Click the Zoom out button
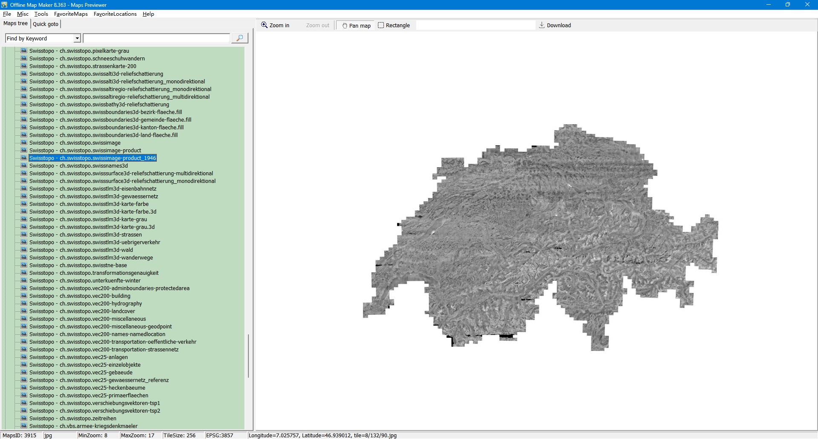Viewport: 818px width, 439px height. tap(317, 26)
